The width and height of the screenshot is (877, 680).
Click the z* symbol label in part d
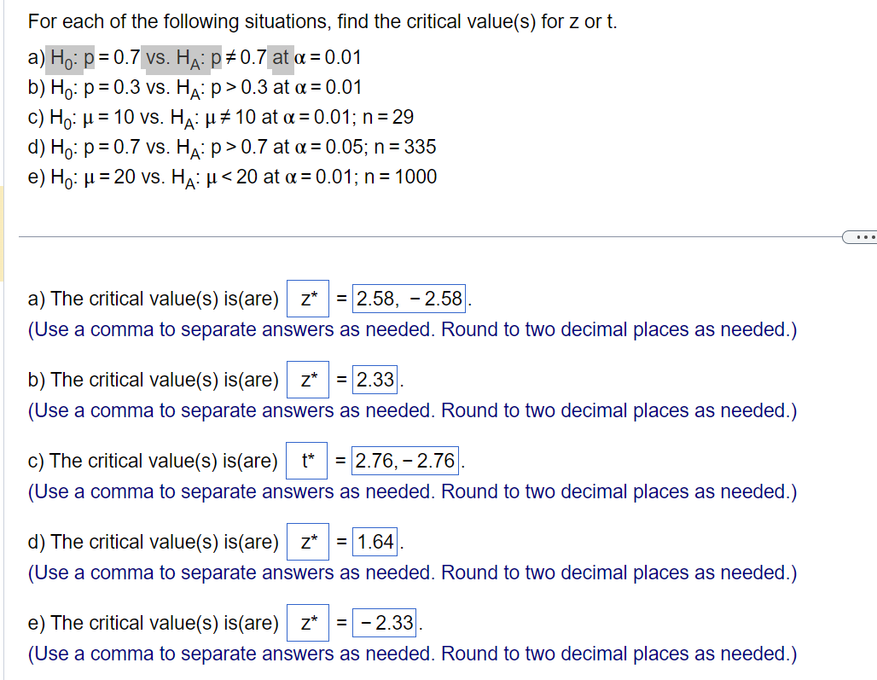pyautogui.click(x=307, y=541)
